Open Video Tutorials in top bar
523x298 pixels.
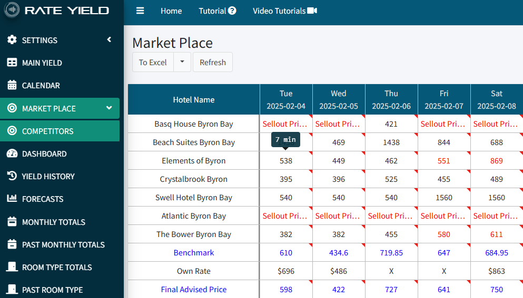coord(284,11)
